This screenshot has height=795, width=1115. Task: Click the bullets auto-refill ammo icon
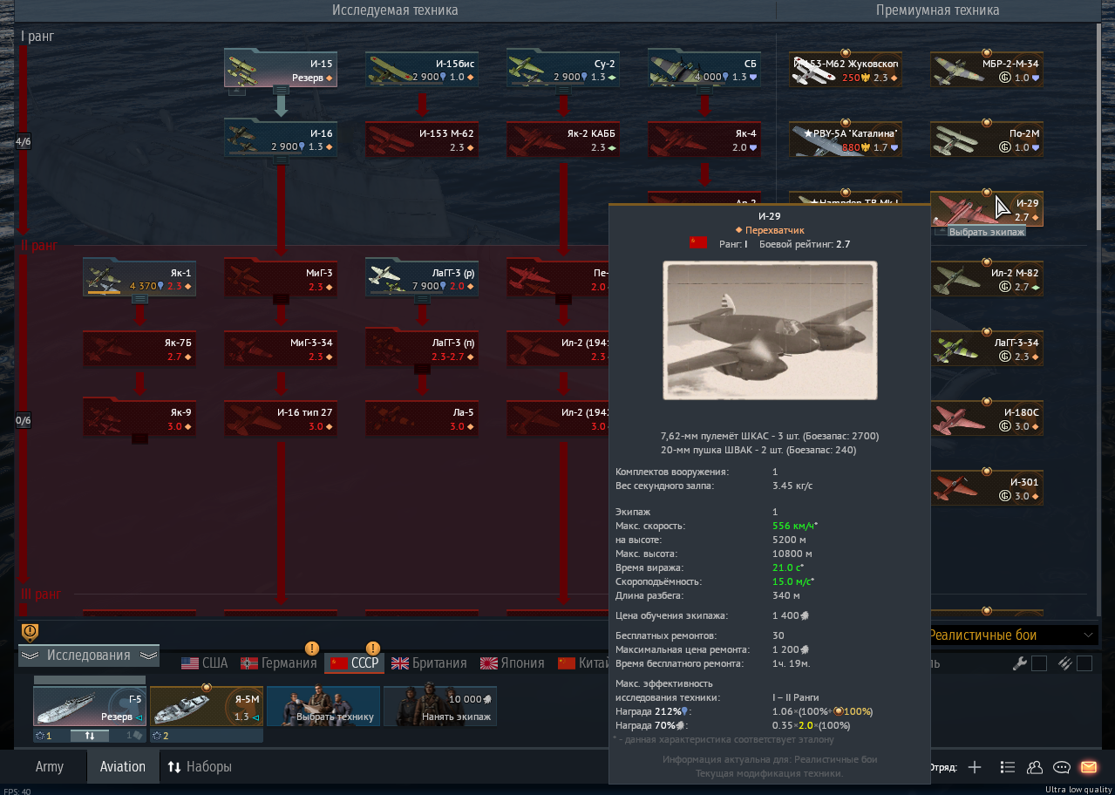(1064, 663)
